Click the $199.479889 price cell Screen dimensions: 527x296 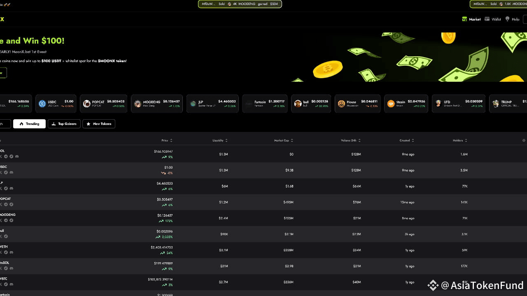click(163, 264)
